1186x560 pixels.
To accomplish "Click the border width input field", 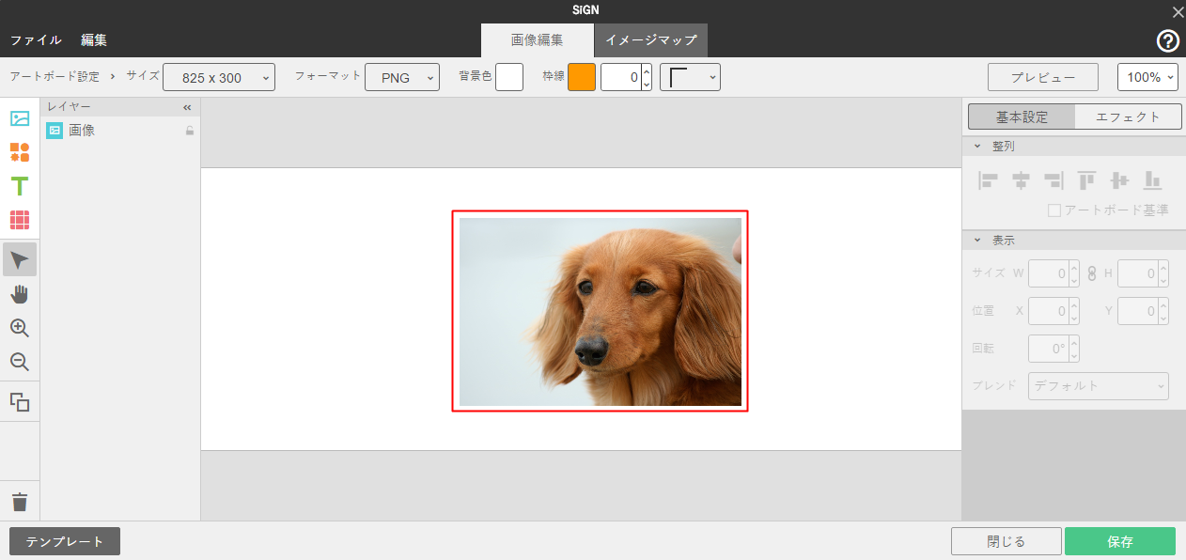I will click(621, 77).
